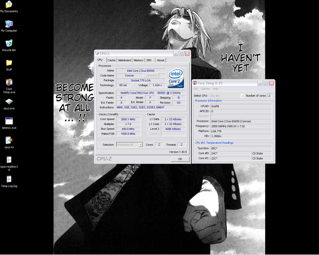This screenshot has height=255, width=319.
Task: Select the Stuff folder icon
Action: pyautogui.click(x=9, y=65)
